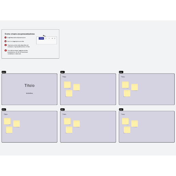Image resolution: width=176 pixels, height=176 pixels.
Task: Click the blue button in the toolbar illustration
Action: point(41,39)
